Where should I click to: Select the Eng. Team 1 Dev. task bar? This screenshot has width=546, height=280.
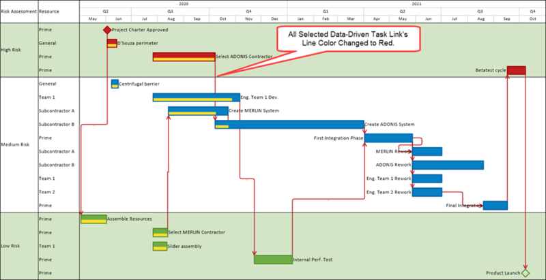(x=197, y=97)
